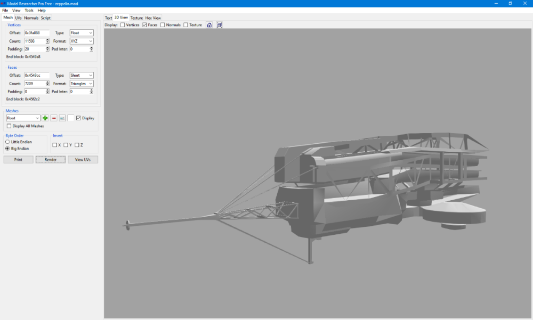Click the Render button
Viewport: 533px width, 320px height.
(x=51, y=160)
